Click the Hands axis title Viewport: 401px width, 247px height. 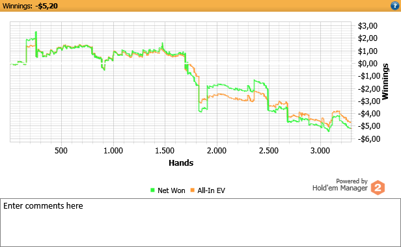pyautogui.click(x=181, y=162)
